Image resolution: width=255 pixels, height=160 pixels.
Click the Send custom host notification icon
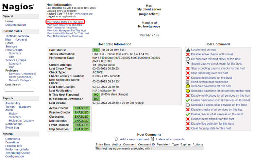pyautogui.click(x=187, y=82)
